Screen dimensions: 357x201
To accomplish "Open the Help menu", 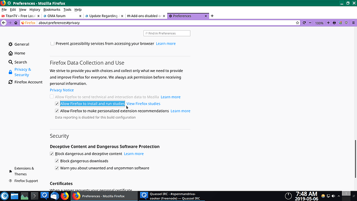I will point(78,9).
